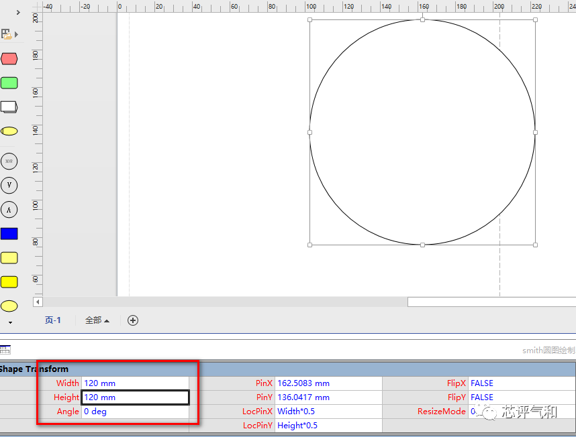Open the 全部 pages list

point(97,320)
